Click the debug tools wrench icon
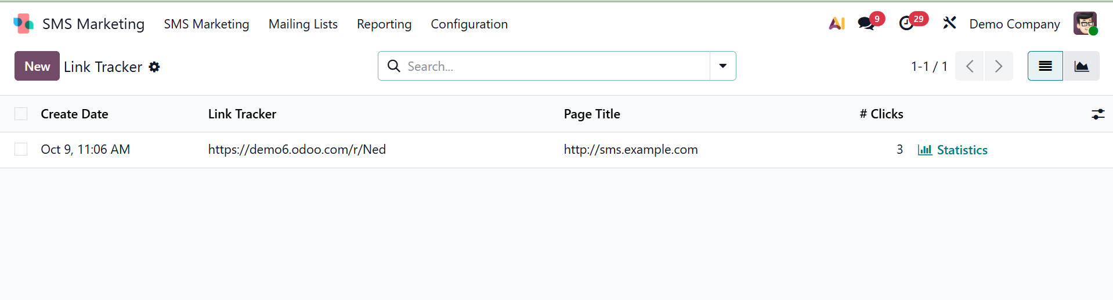1113x300 pixels. [x=949, y=23]
